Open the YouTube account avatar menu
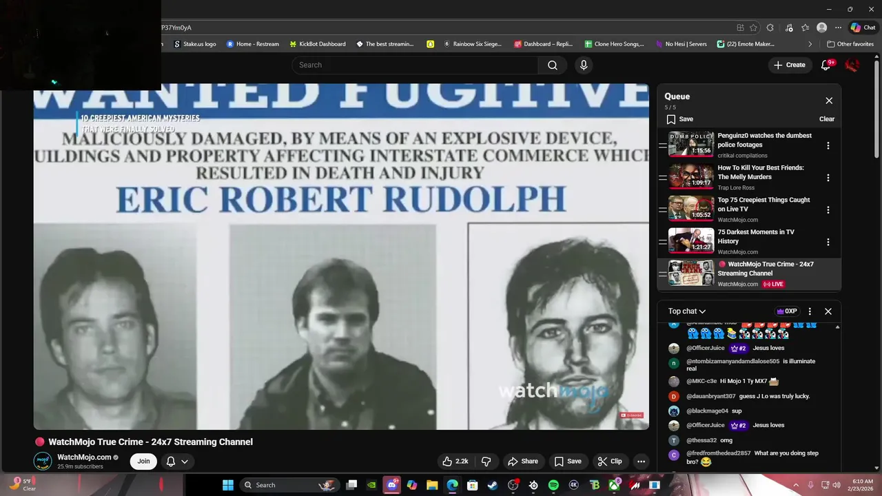The width and height of the screenshot is (882, 496). [x=852, y=65]
